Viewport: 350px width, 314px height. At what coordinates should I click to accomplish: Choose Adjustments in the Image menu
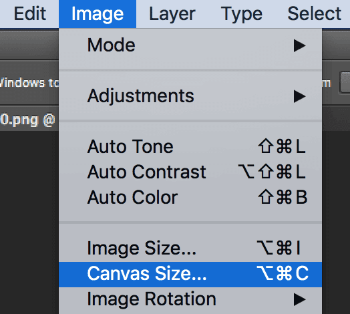click(x=190, y=96)
